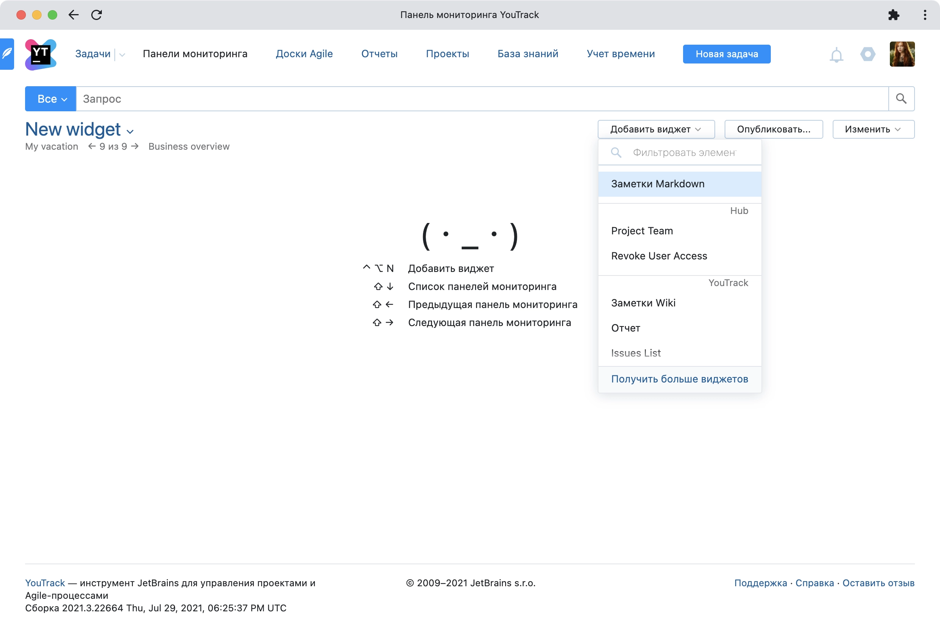940x627 pixels.
Task: Expand the Задачи dropdown arrow
Action: pos(123,54)
